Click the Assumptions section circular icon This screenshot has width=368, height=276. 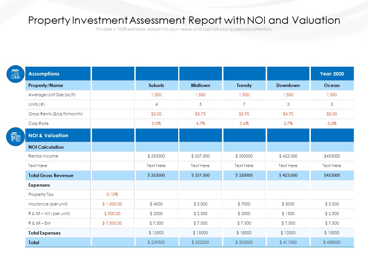(x=15, y=74)
